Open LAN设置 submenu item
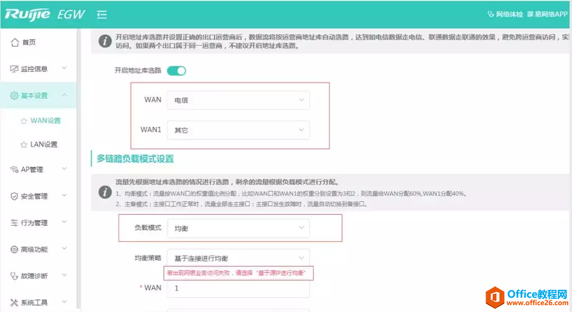Screen dimensions: 572x312 click(44, 144)
